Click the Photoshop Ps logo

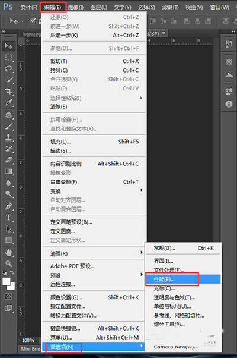tap(8, 7)
